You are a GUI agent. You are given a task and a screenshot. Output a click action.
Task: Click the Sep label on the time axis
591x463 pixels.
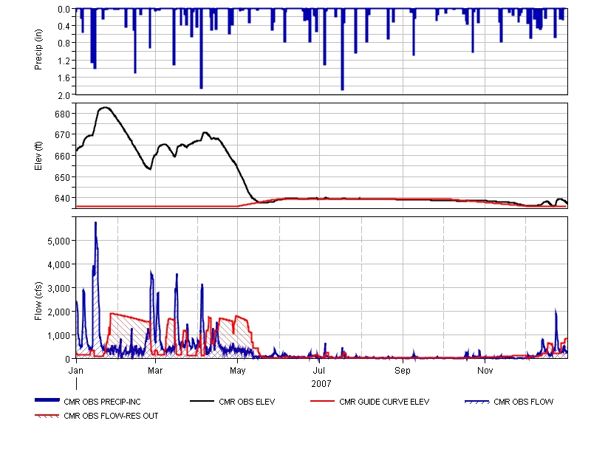(403, 369)
